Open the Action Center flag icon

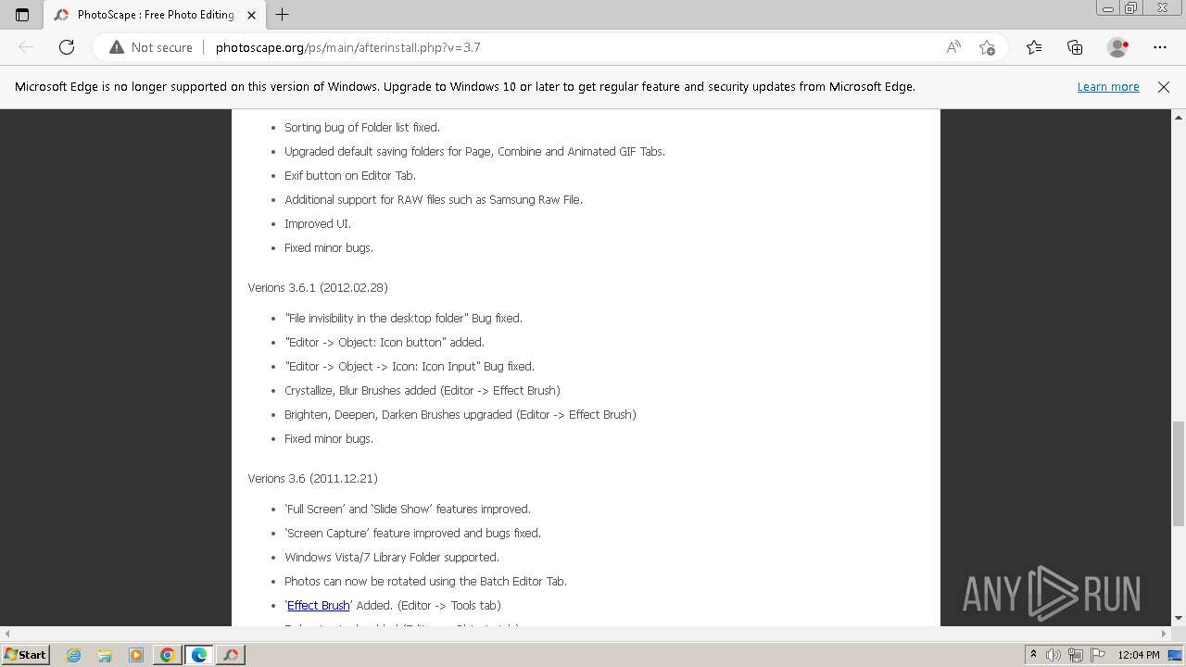click(1098, 655)
